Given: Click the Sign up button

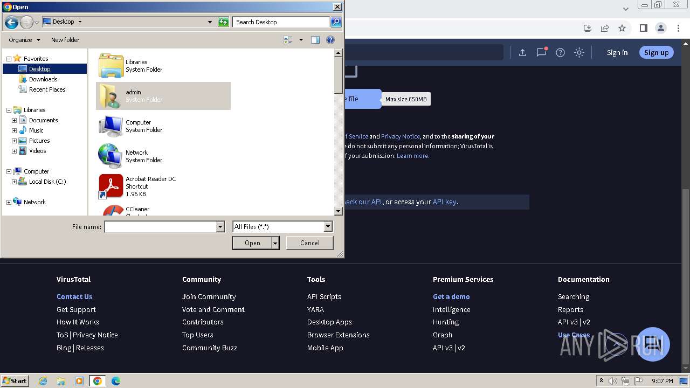Looking at the screenshot, I should coord(656,52).
